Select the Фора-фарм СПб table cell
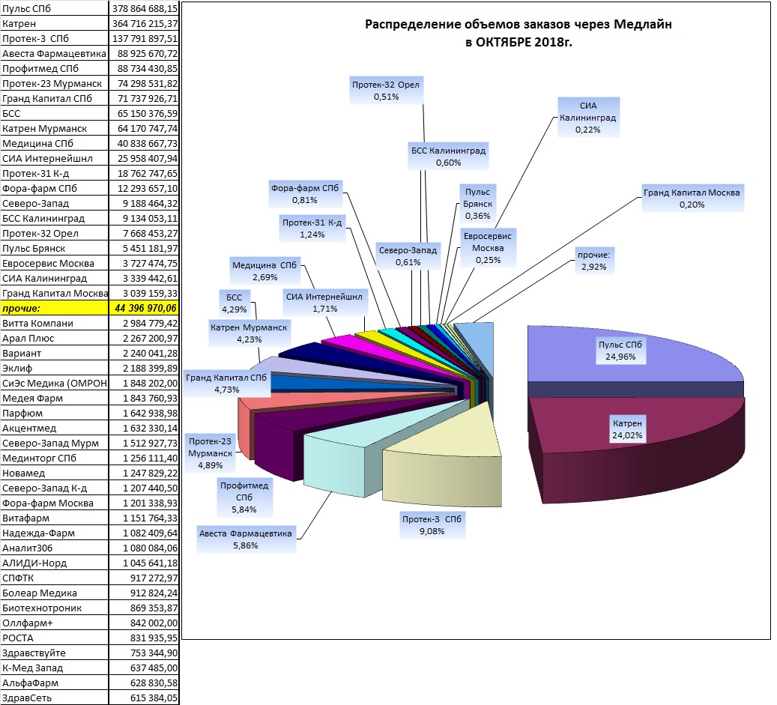 tap(54, 188)
